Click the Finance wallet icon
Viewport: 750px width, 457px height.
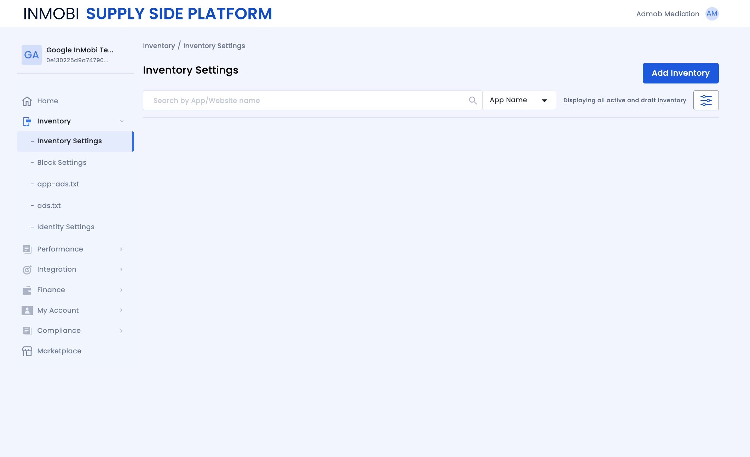point(27,290)
